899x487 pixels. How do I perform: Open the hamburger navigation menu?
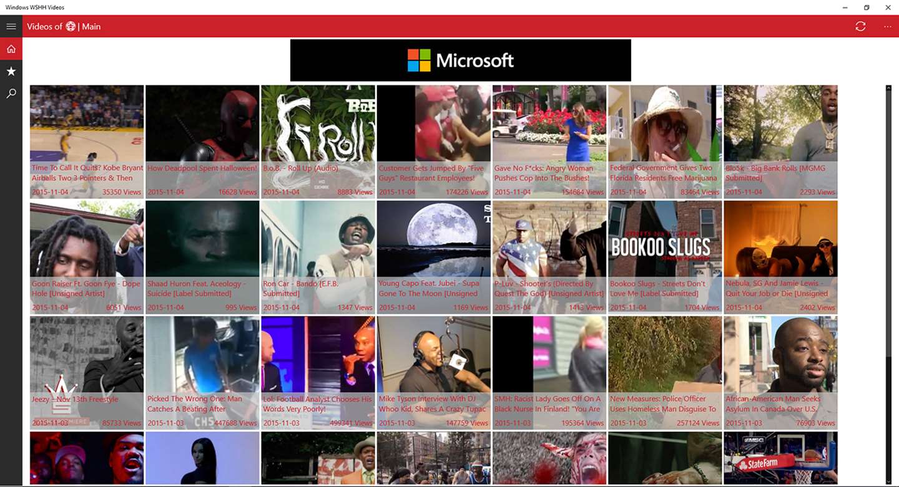(x=11, y=26)
